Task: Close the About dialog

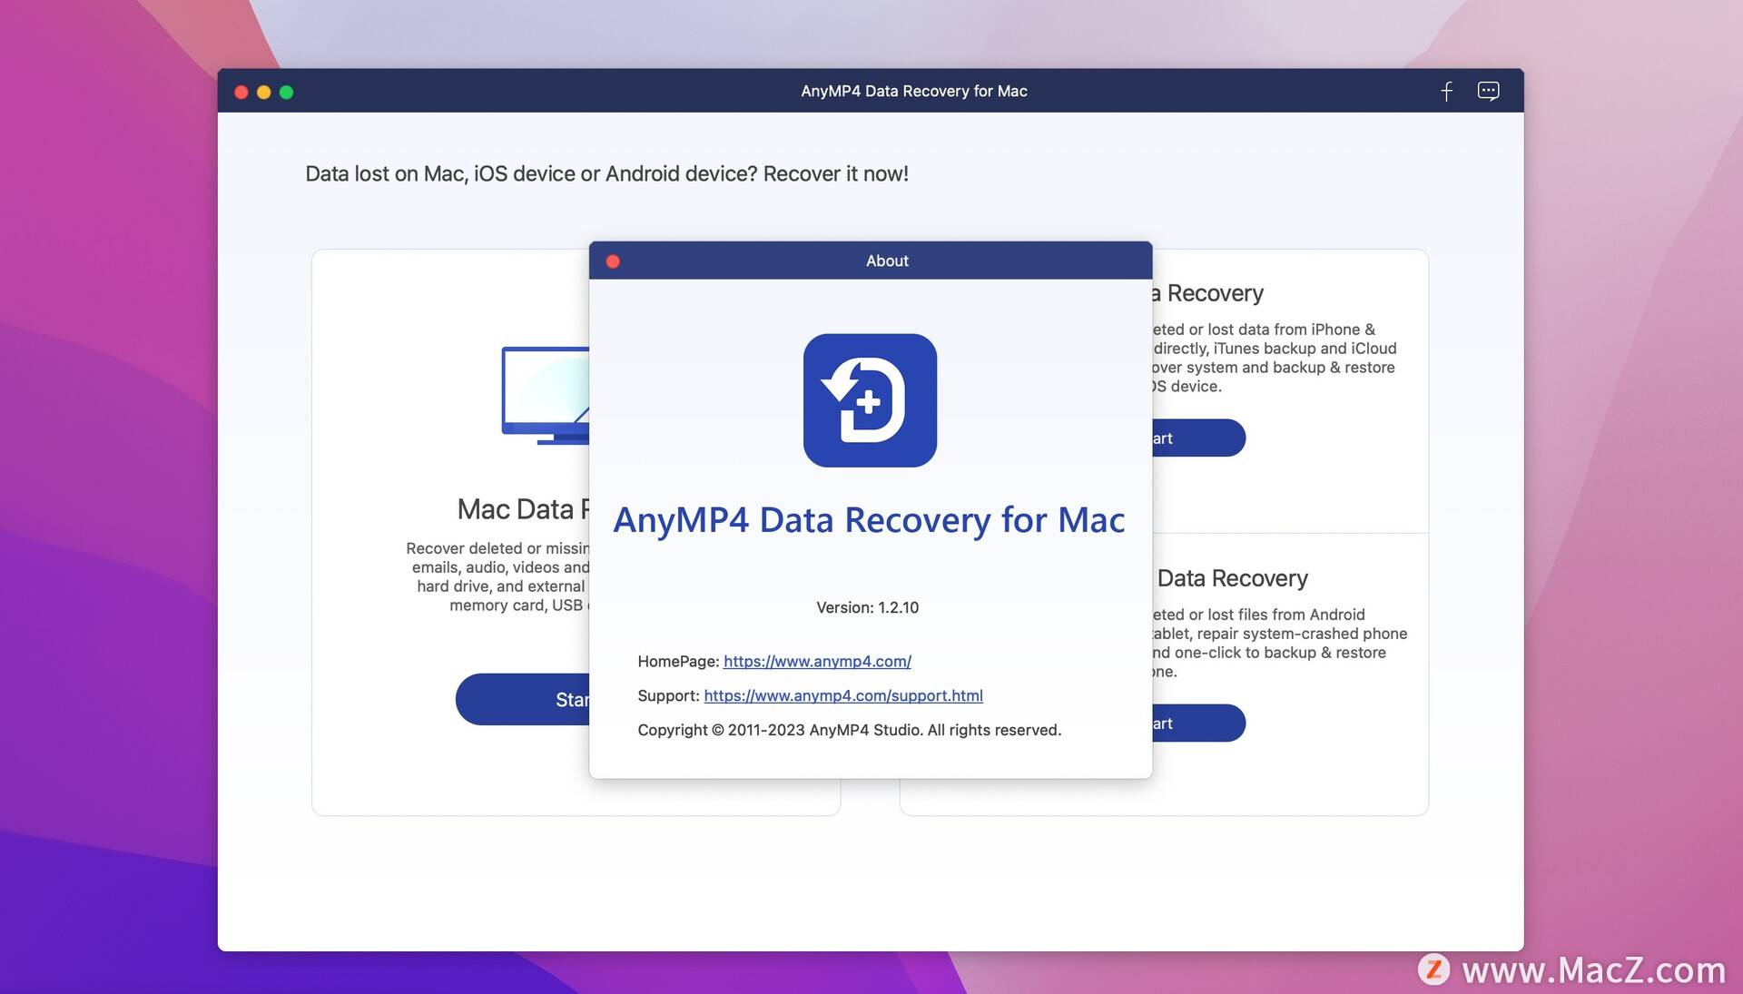Action: (x=613, y=261)
